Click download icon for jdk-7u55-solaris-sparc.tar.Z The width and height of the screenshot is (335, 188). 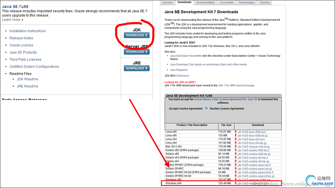point(236,165)
